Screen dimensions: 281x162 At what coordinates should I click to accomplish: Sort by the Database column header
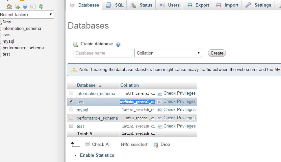86,85
